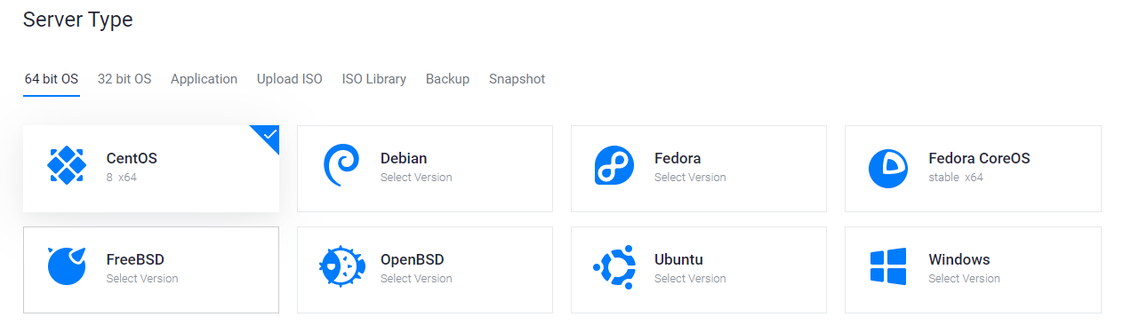The image size is (1123, 333).
Task: Expand the Windows Select Version list
Action: point(964,279)
